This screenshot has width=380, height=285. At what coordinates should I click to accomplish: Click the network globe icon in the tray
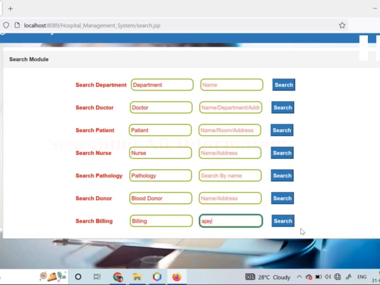[337, 277]
